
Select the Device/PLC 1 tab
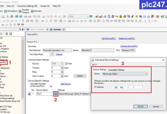[x=33, y=42]
